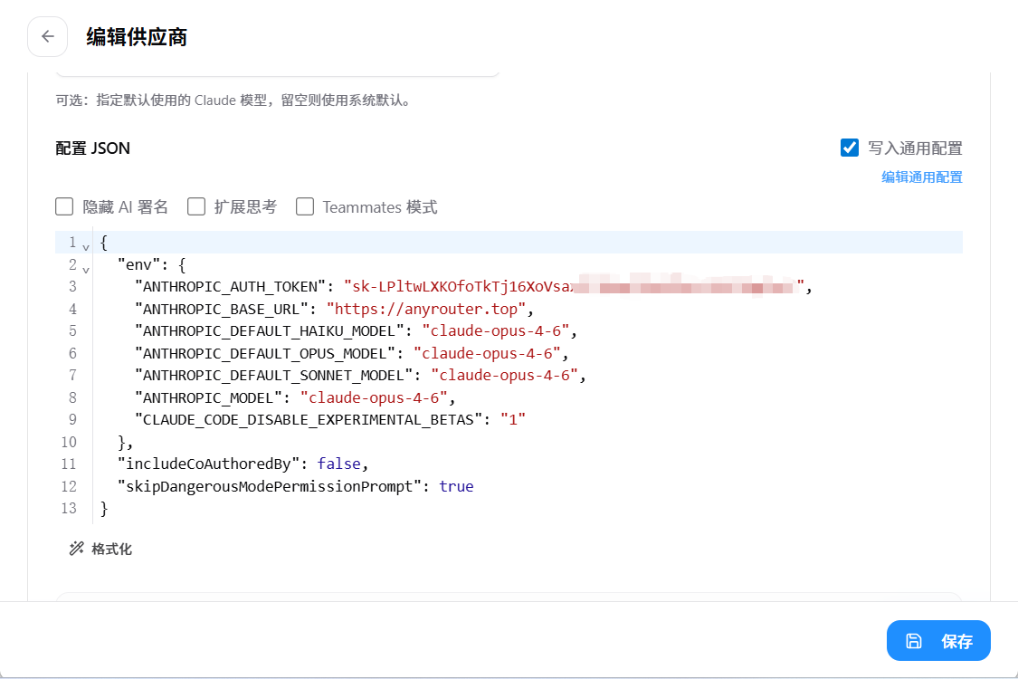The height and width of the screenshot is (679, 1018).
Task: Uncheck the 写入通用配置 checkbox
Action: click(x=849, y=148)
